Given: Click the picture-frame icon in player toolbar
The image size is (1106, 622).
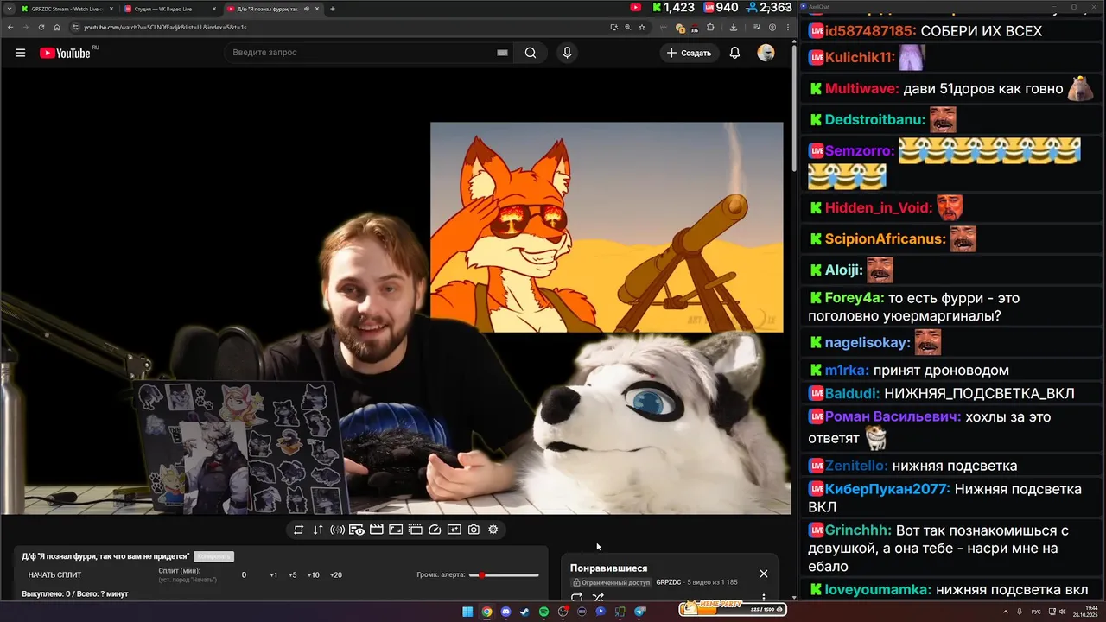Looking at the screenshot, I should click(x=396, y=530).
